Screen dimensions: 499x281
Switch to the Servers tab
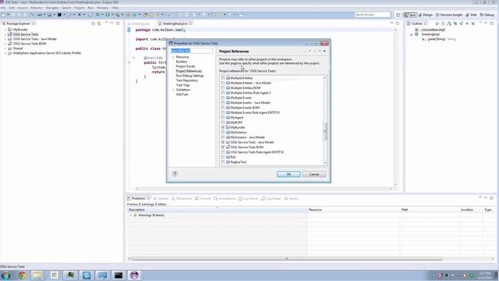click(x=291, y=198)
